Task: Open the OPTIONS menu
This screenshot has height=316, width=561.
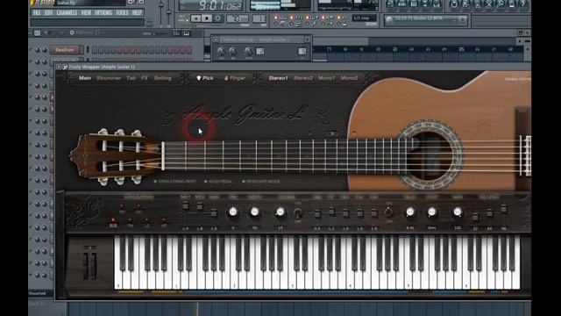Action: point(103,12)
